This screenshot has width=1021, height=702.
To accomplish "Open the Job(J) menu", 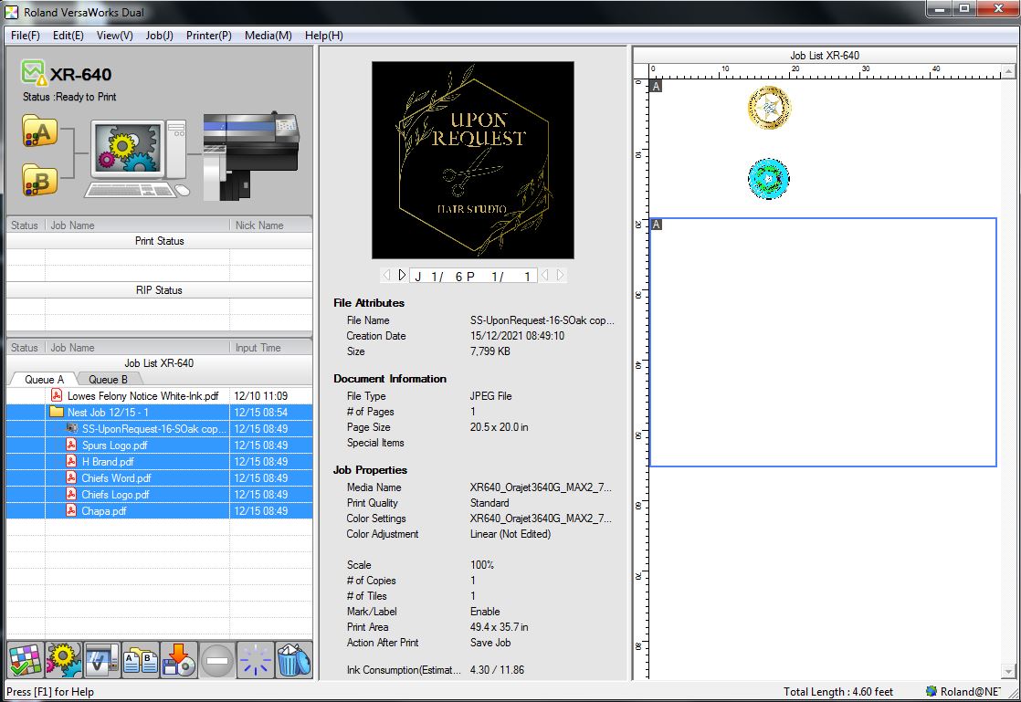I will coord(160,35).
